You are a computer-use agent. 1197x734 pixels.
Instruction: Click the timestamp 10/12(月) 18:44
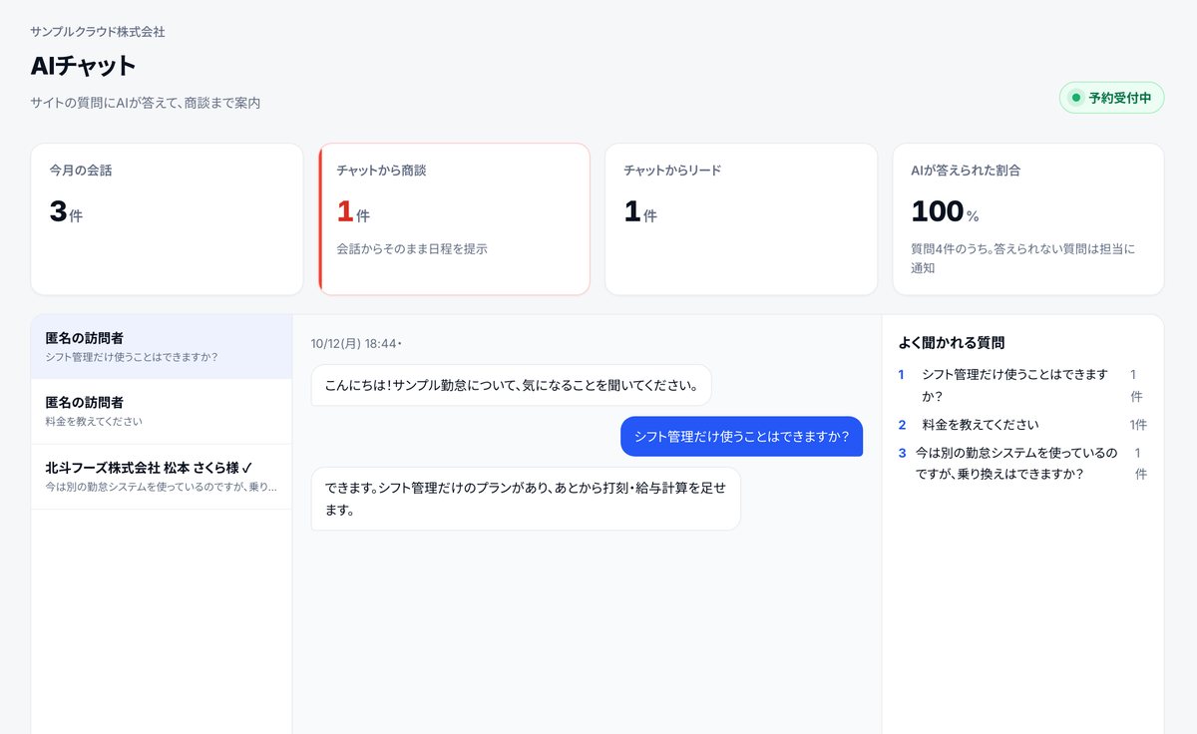pos(356,344)
